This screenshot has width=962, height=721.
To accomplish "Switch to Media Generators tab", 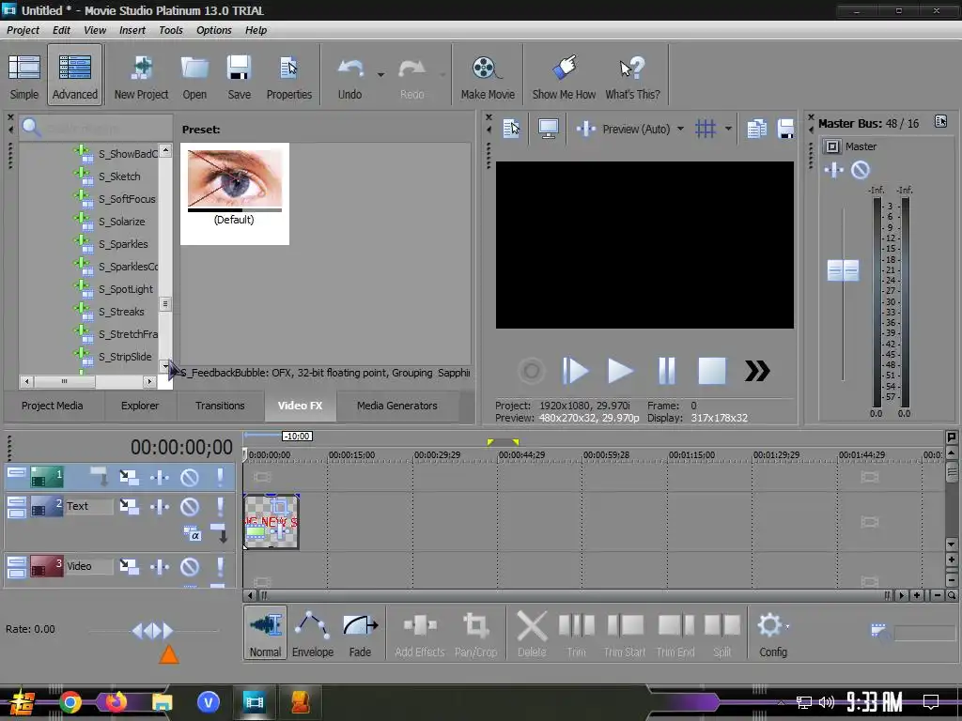I will 397,406.
